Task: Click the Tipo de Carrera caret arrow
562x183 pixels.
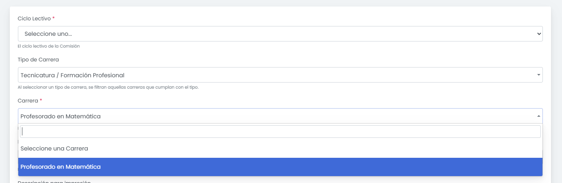Action: pyautogui.click(x=539, y=75)
